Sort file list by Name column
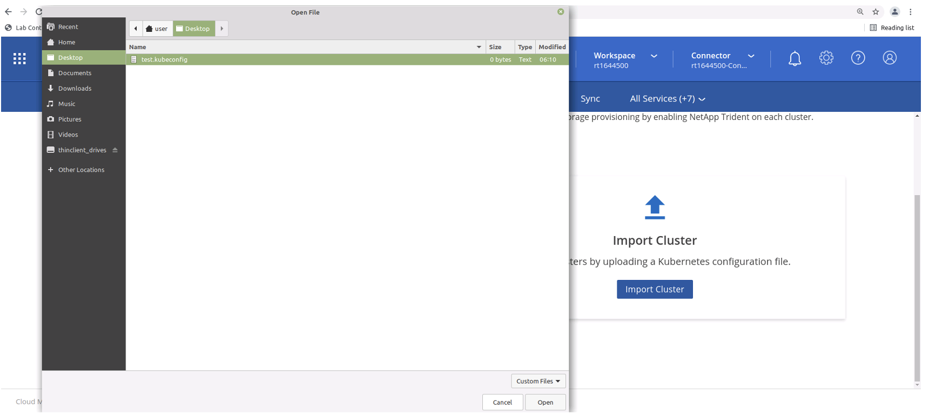Image resolution: width=929 pixels, height=415 pixels. (x=306, y=47)
